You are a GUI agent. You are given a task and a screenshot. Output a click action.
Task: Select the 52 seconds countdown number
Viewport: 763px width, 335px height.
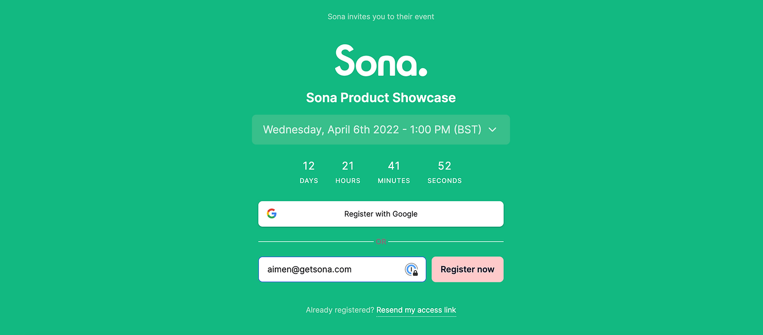pos(444,166)
